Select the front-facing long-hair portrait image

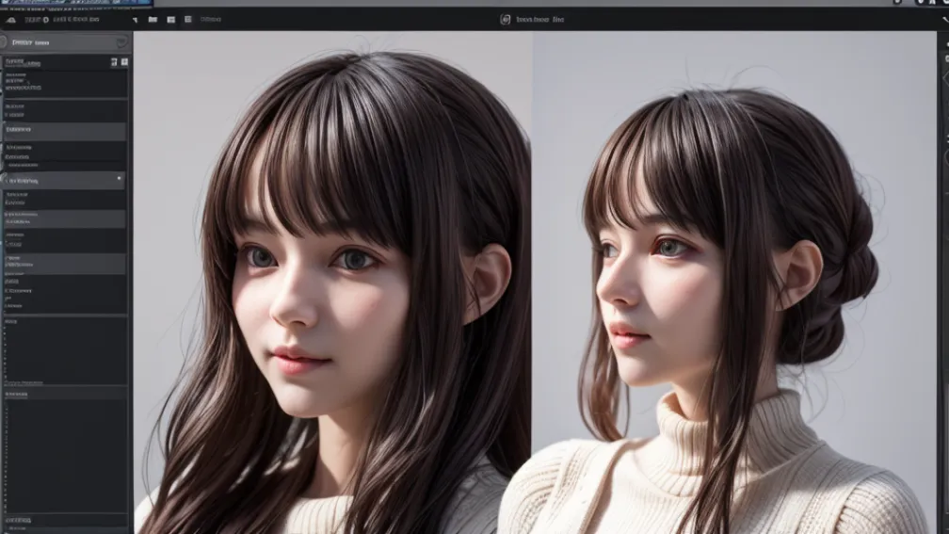pyautogui.click(x=333, y=283)
